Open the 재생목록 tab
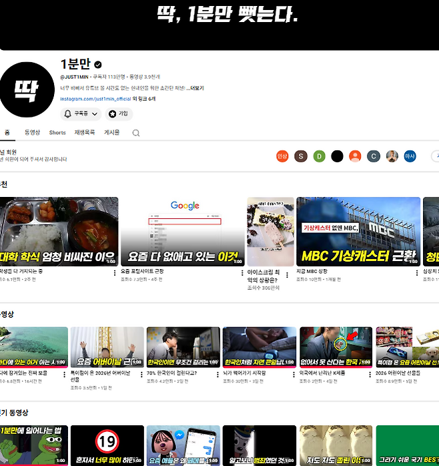Screen dimensions: 439x466 coord(84,132)
